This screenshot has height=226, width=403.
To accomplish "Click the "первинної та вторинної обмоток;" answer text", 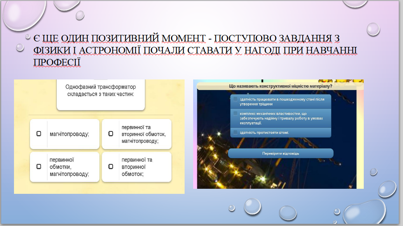I will click(137, 167).
